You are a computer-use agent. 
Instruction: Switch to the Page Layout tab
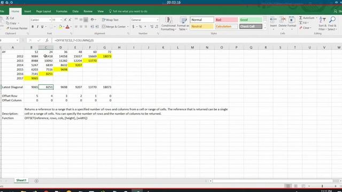click(43, 11)
